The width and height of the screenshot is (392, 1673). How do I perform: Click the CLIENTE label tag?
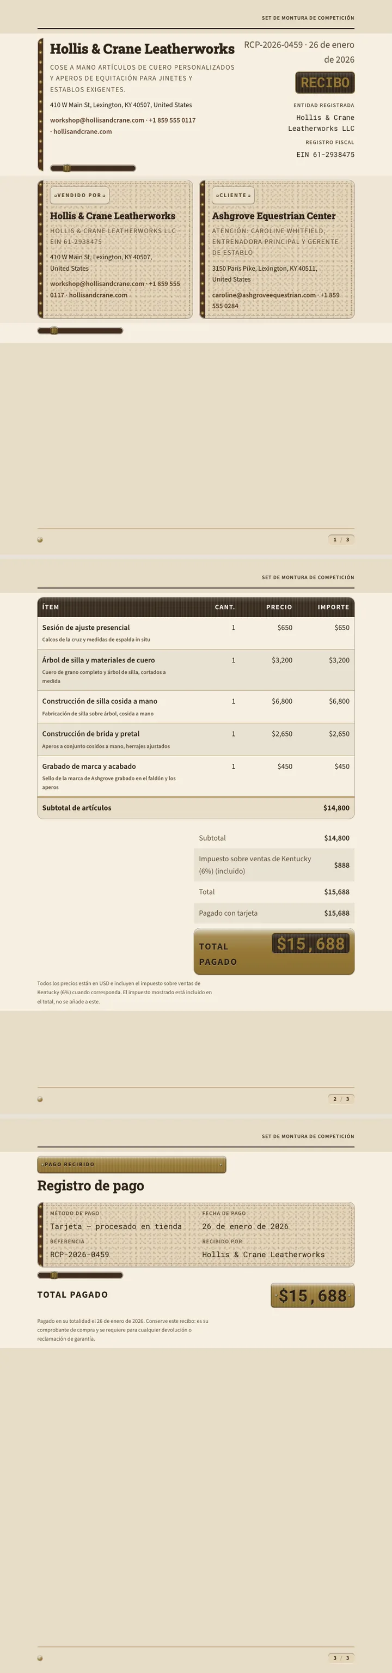point(233,196)
